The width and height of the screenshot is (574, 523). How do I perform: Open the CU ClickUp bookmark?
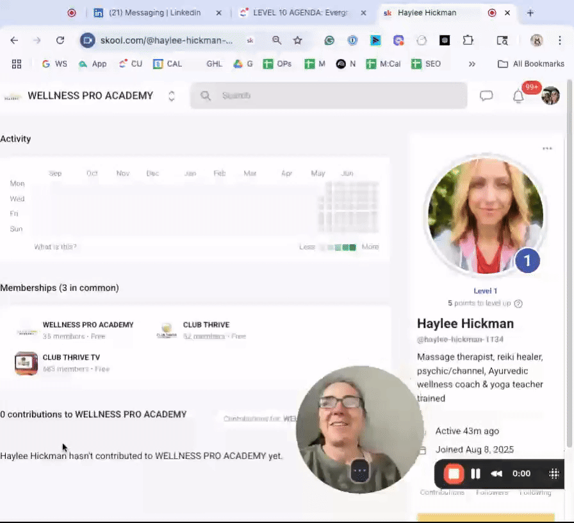[130, 64]
